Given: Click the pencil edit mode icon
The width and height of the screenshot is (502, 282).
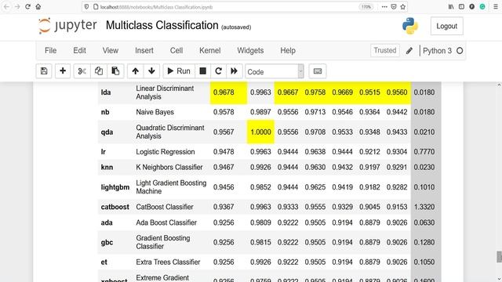Looking at the screenshot, I should pyautogui.click(x=409, y=51).
